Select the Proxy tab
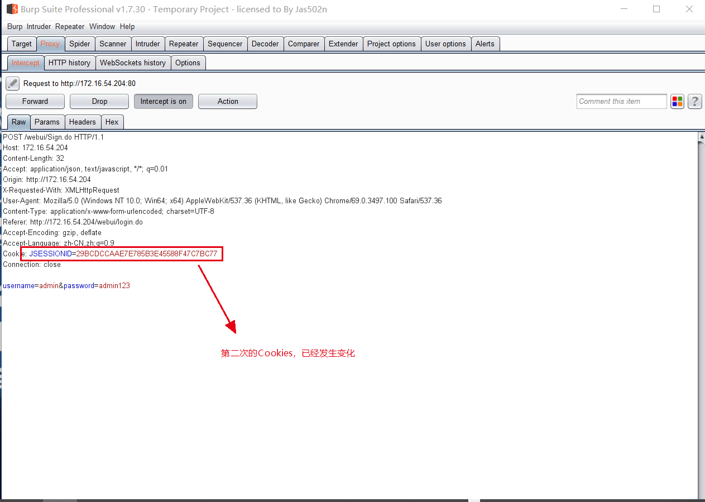This screenshot has height=502, width=705. click(x=50, y=44)
